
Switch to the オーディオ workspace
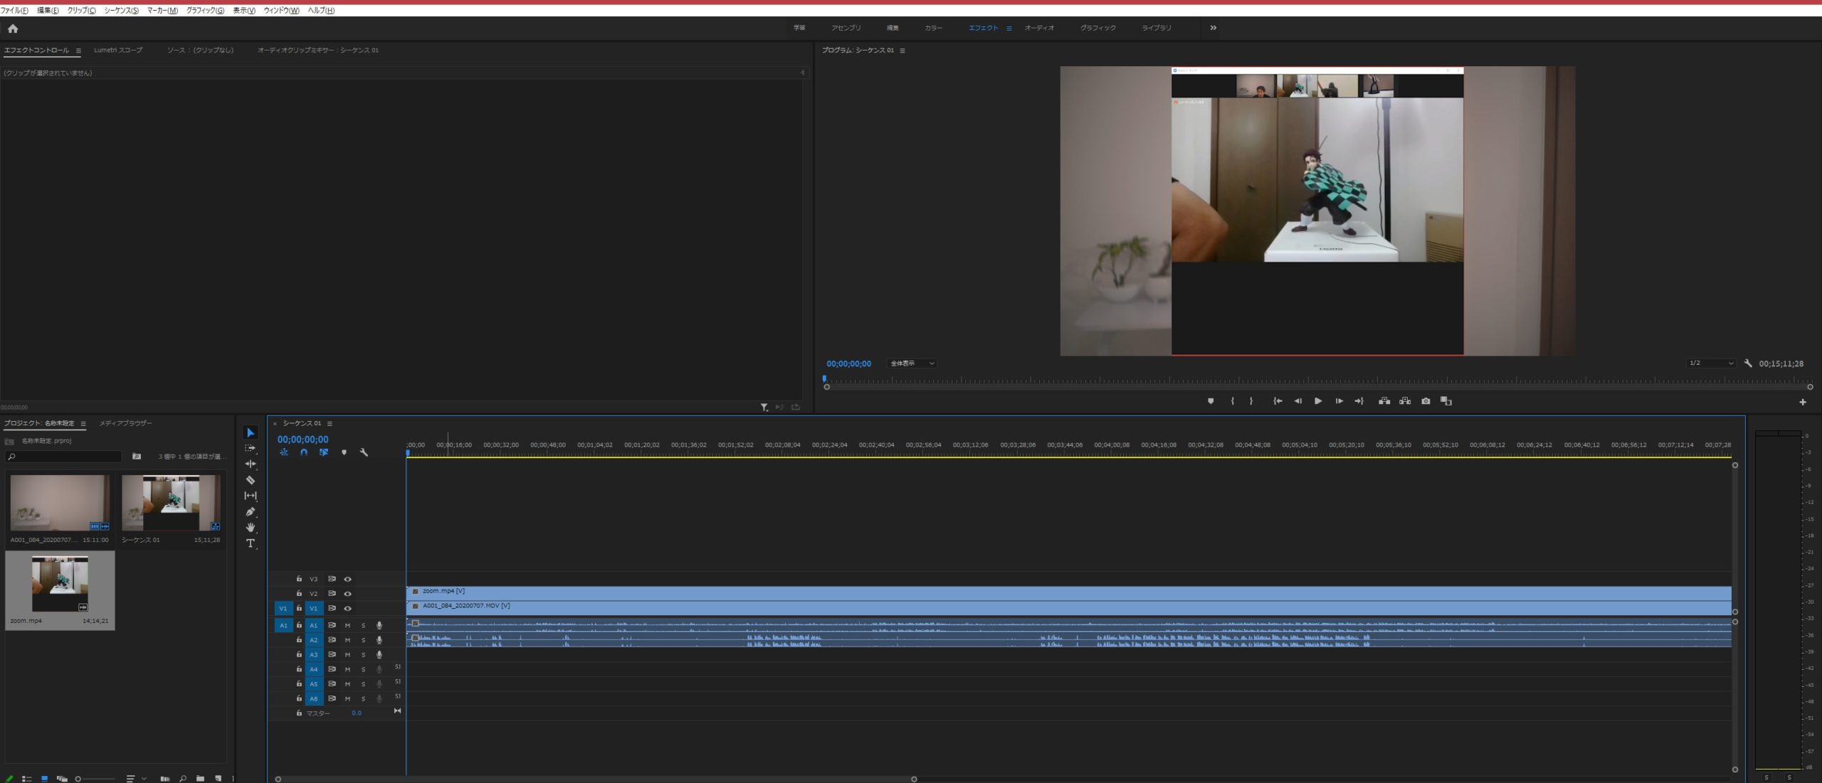(1039, 28)
